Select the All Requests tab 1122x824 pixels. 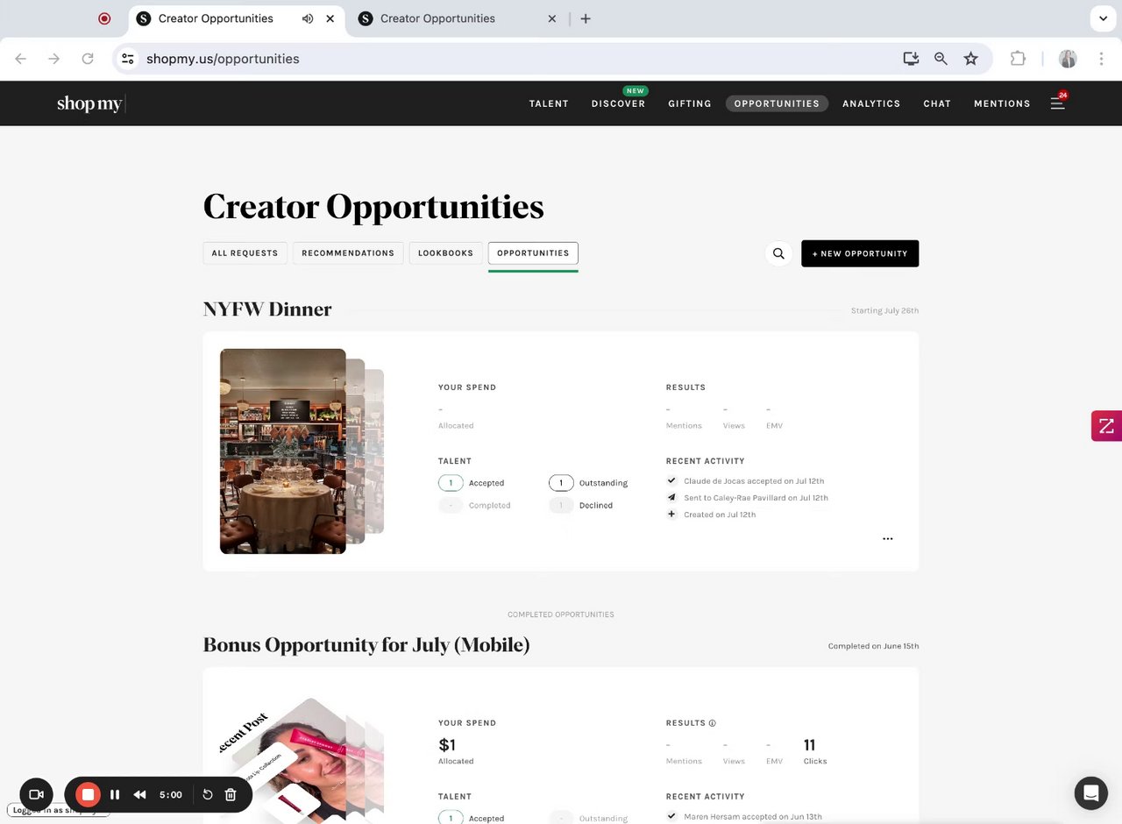[x=245, y=253]
